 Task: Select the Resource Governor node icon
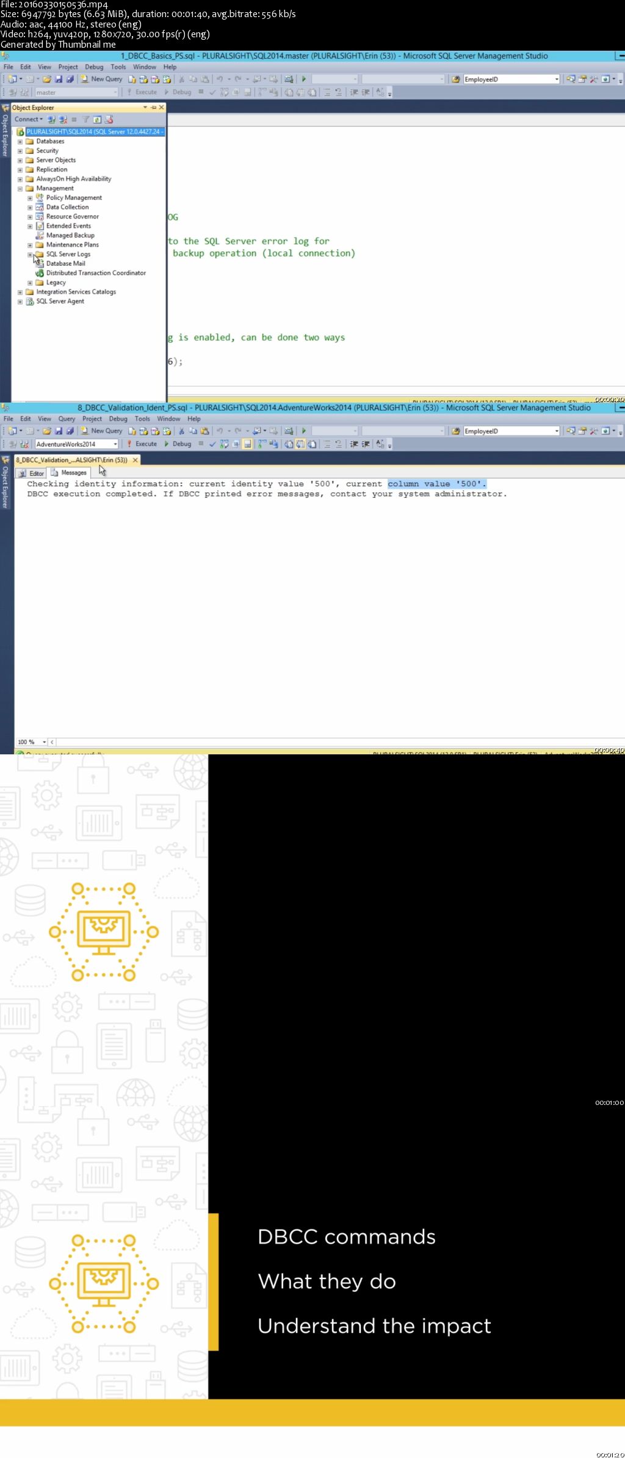point(40,217)
